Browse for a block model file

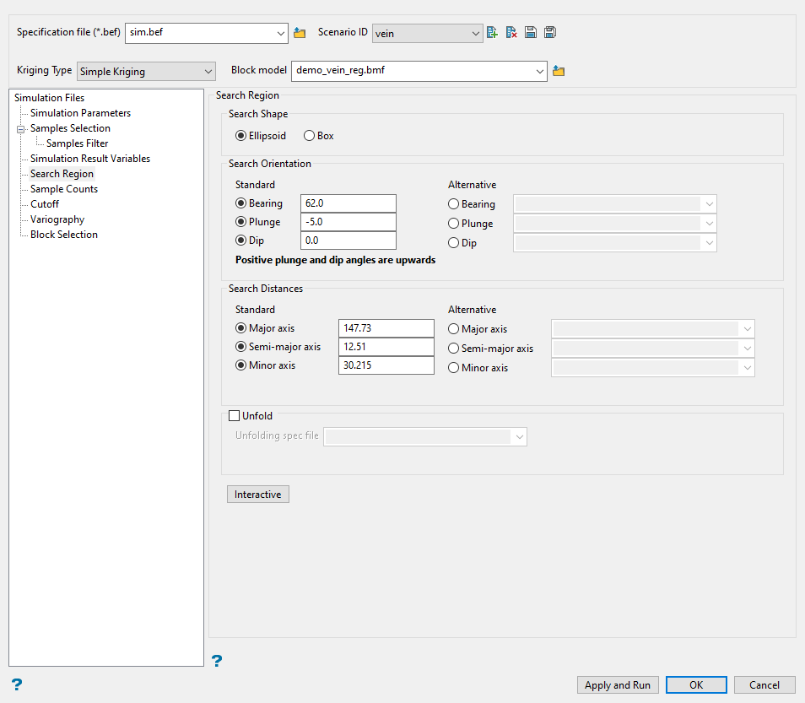(558, 71)
